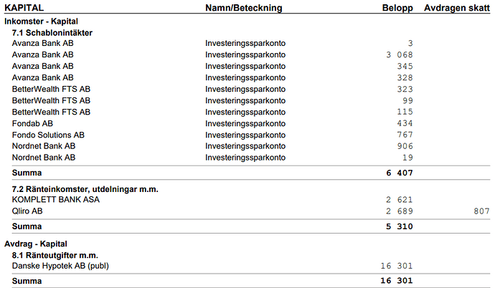This screenshot has height=288, width=495.
Task: Click the 8.1 Ränteutgifter m.m. heading
Action: [x=55, y=255]
